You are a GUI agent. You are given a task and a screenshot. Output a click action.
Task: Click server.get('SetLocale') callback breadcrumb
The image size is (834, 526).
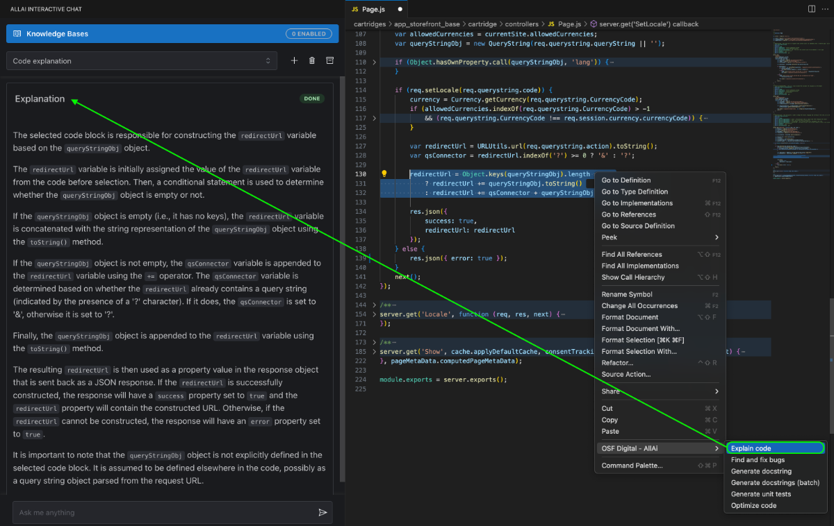649,24
